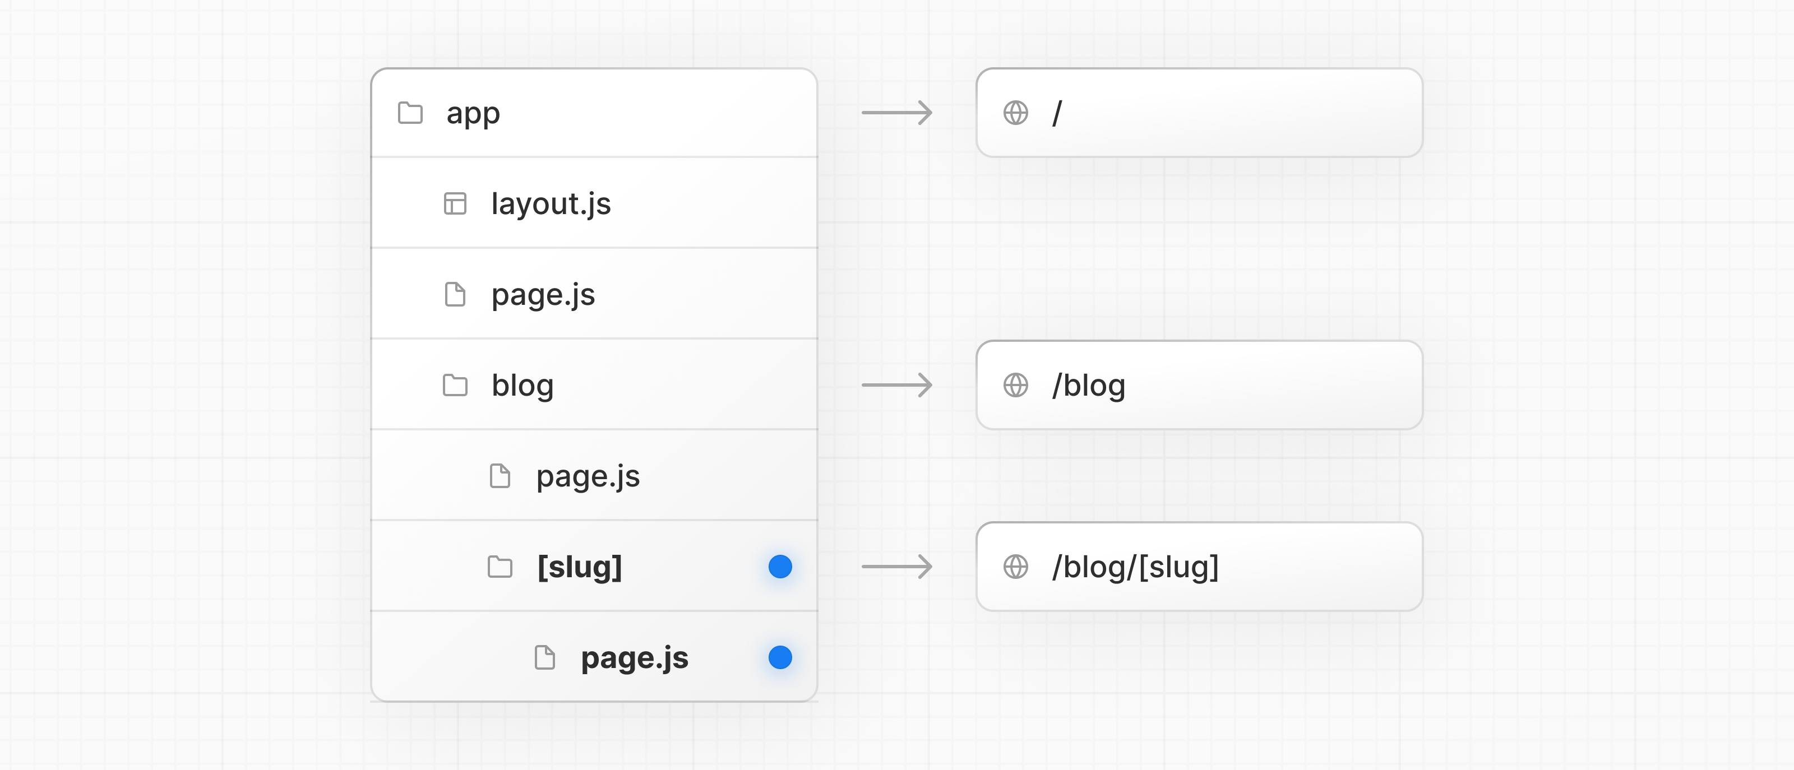Expand the blog folder label
The image size is (1794, 770).
tap(523, 386)
